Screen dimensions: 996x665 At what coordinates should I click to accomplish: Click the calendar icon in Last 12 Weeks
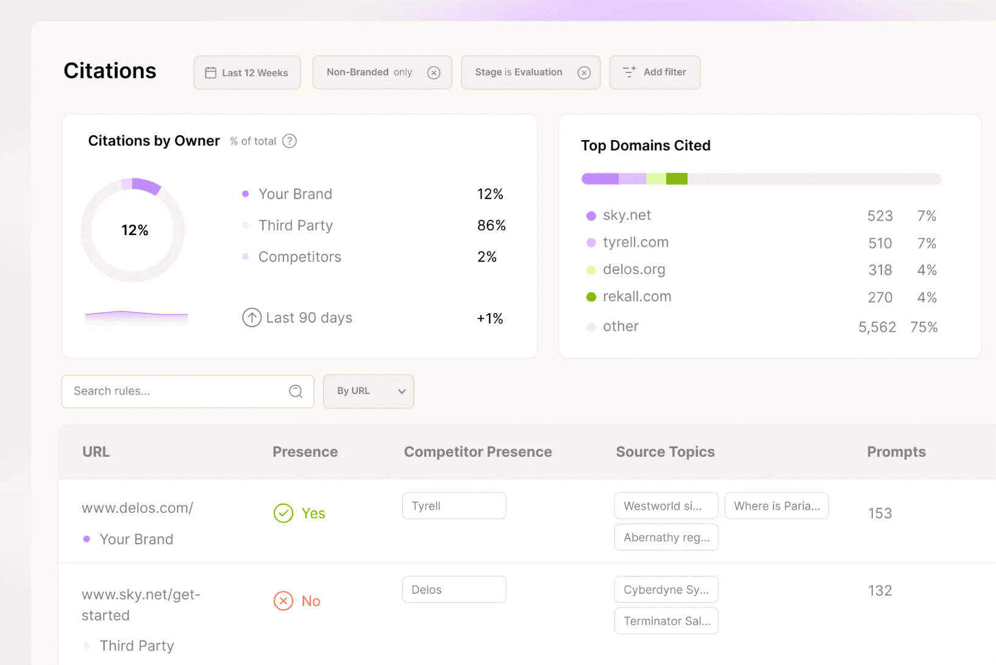211,73
